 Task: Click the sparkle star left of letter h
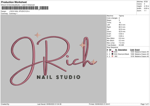coord(82,45)
